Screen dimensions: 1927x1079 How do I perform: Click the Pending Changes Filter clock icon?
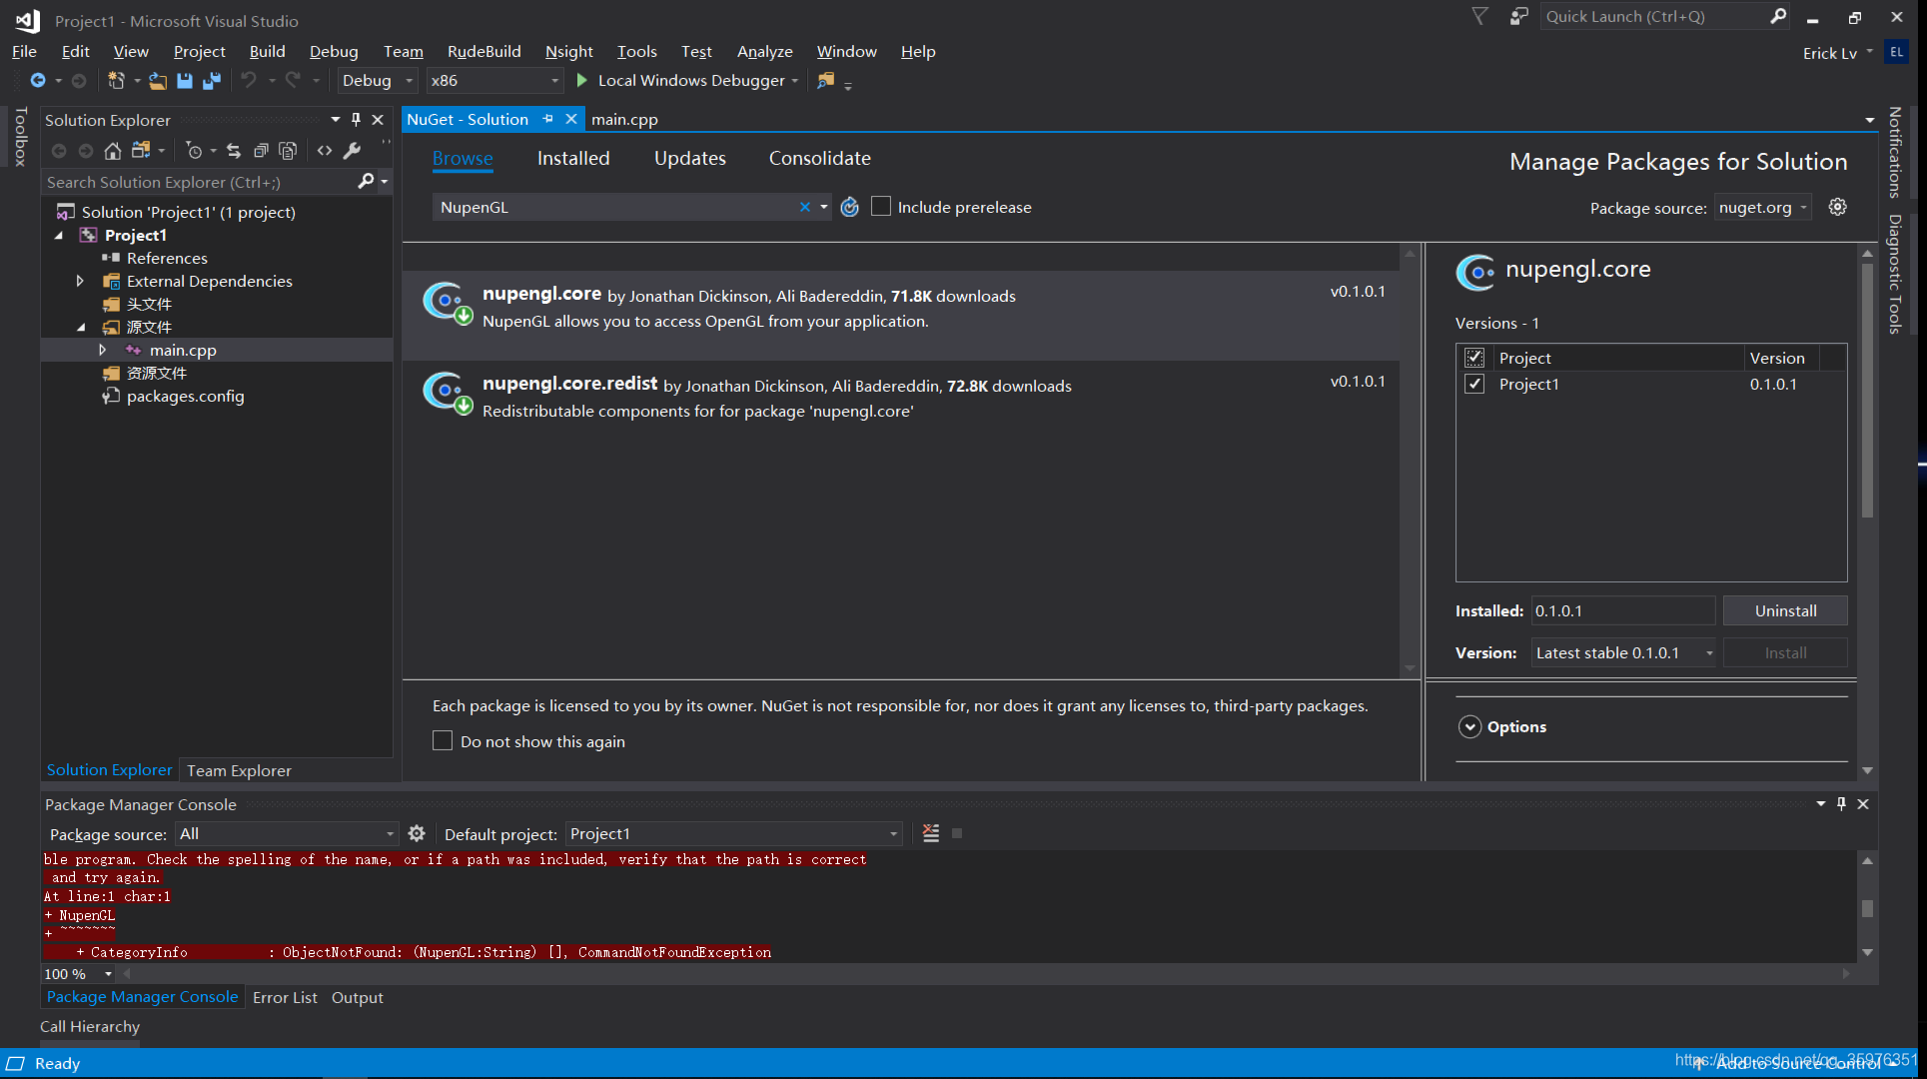(194, 151)
